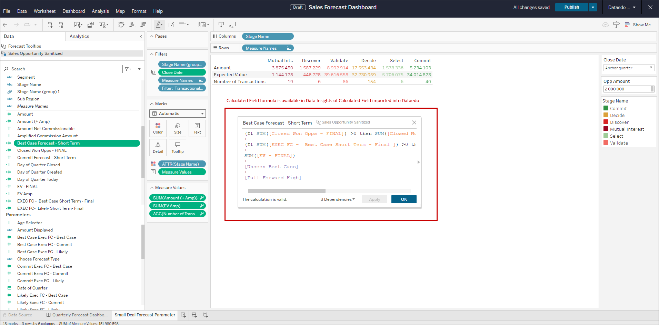The width and height of the screenshot is (659, 325).
Task: Open the Worksheet menu
Action: (44, 11)
